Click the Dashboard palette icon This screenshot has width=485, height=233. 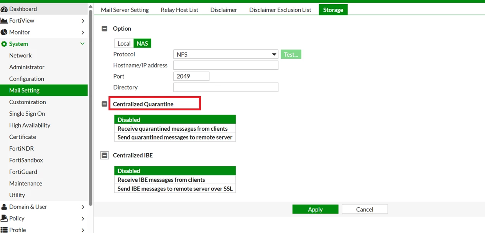4,9
